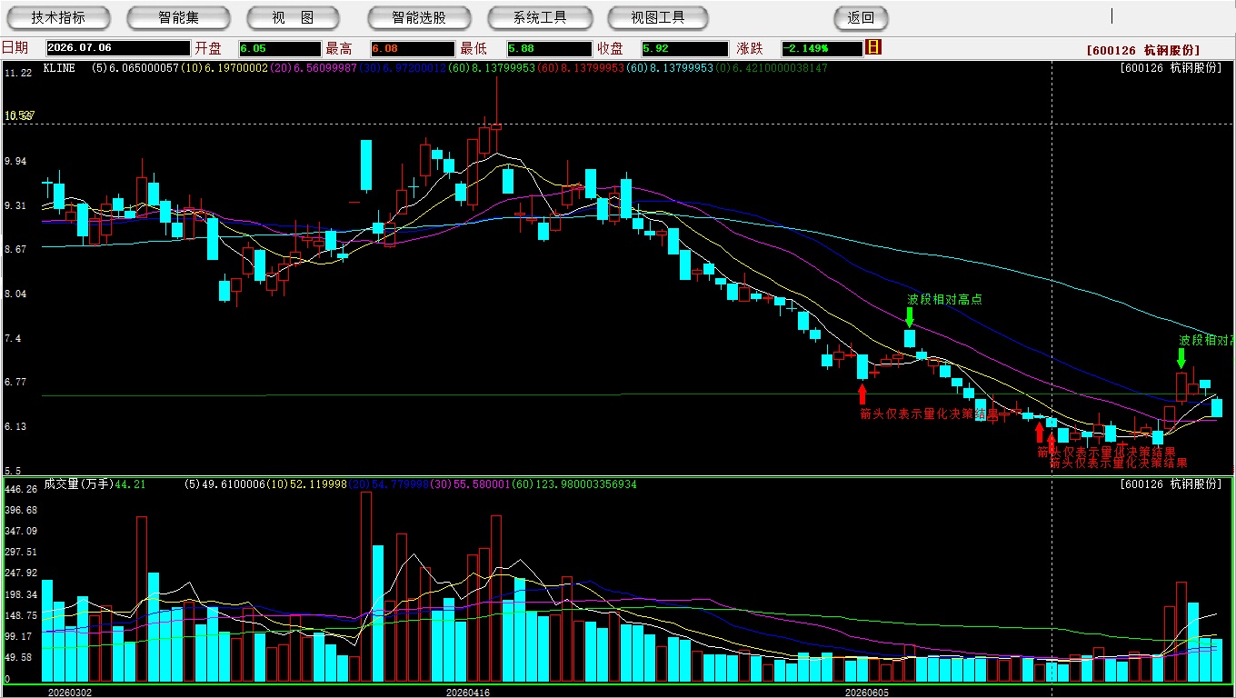The width and height of the screenshot is (1236, 698).
Task: Click the 446.26 volume axis label
Action: 20,489
